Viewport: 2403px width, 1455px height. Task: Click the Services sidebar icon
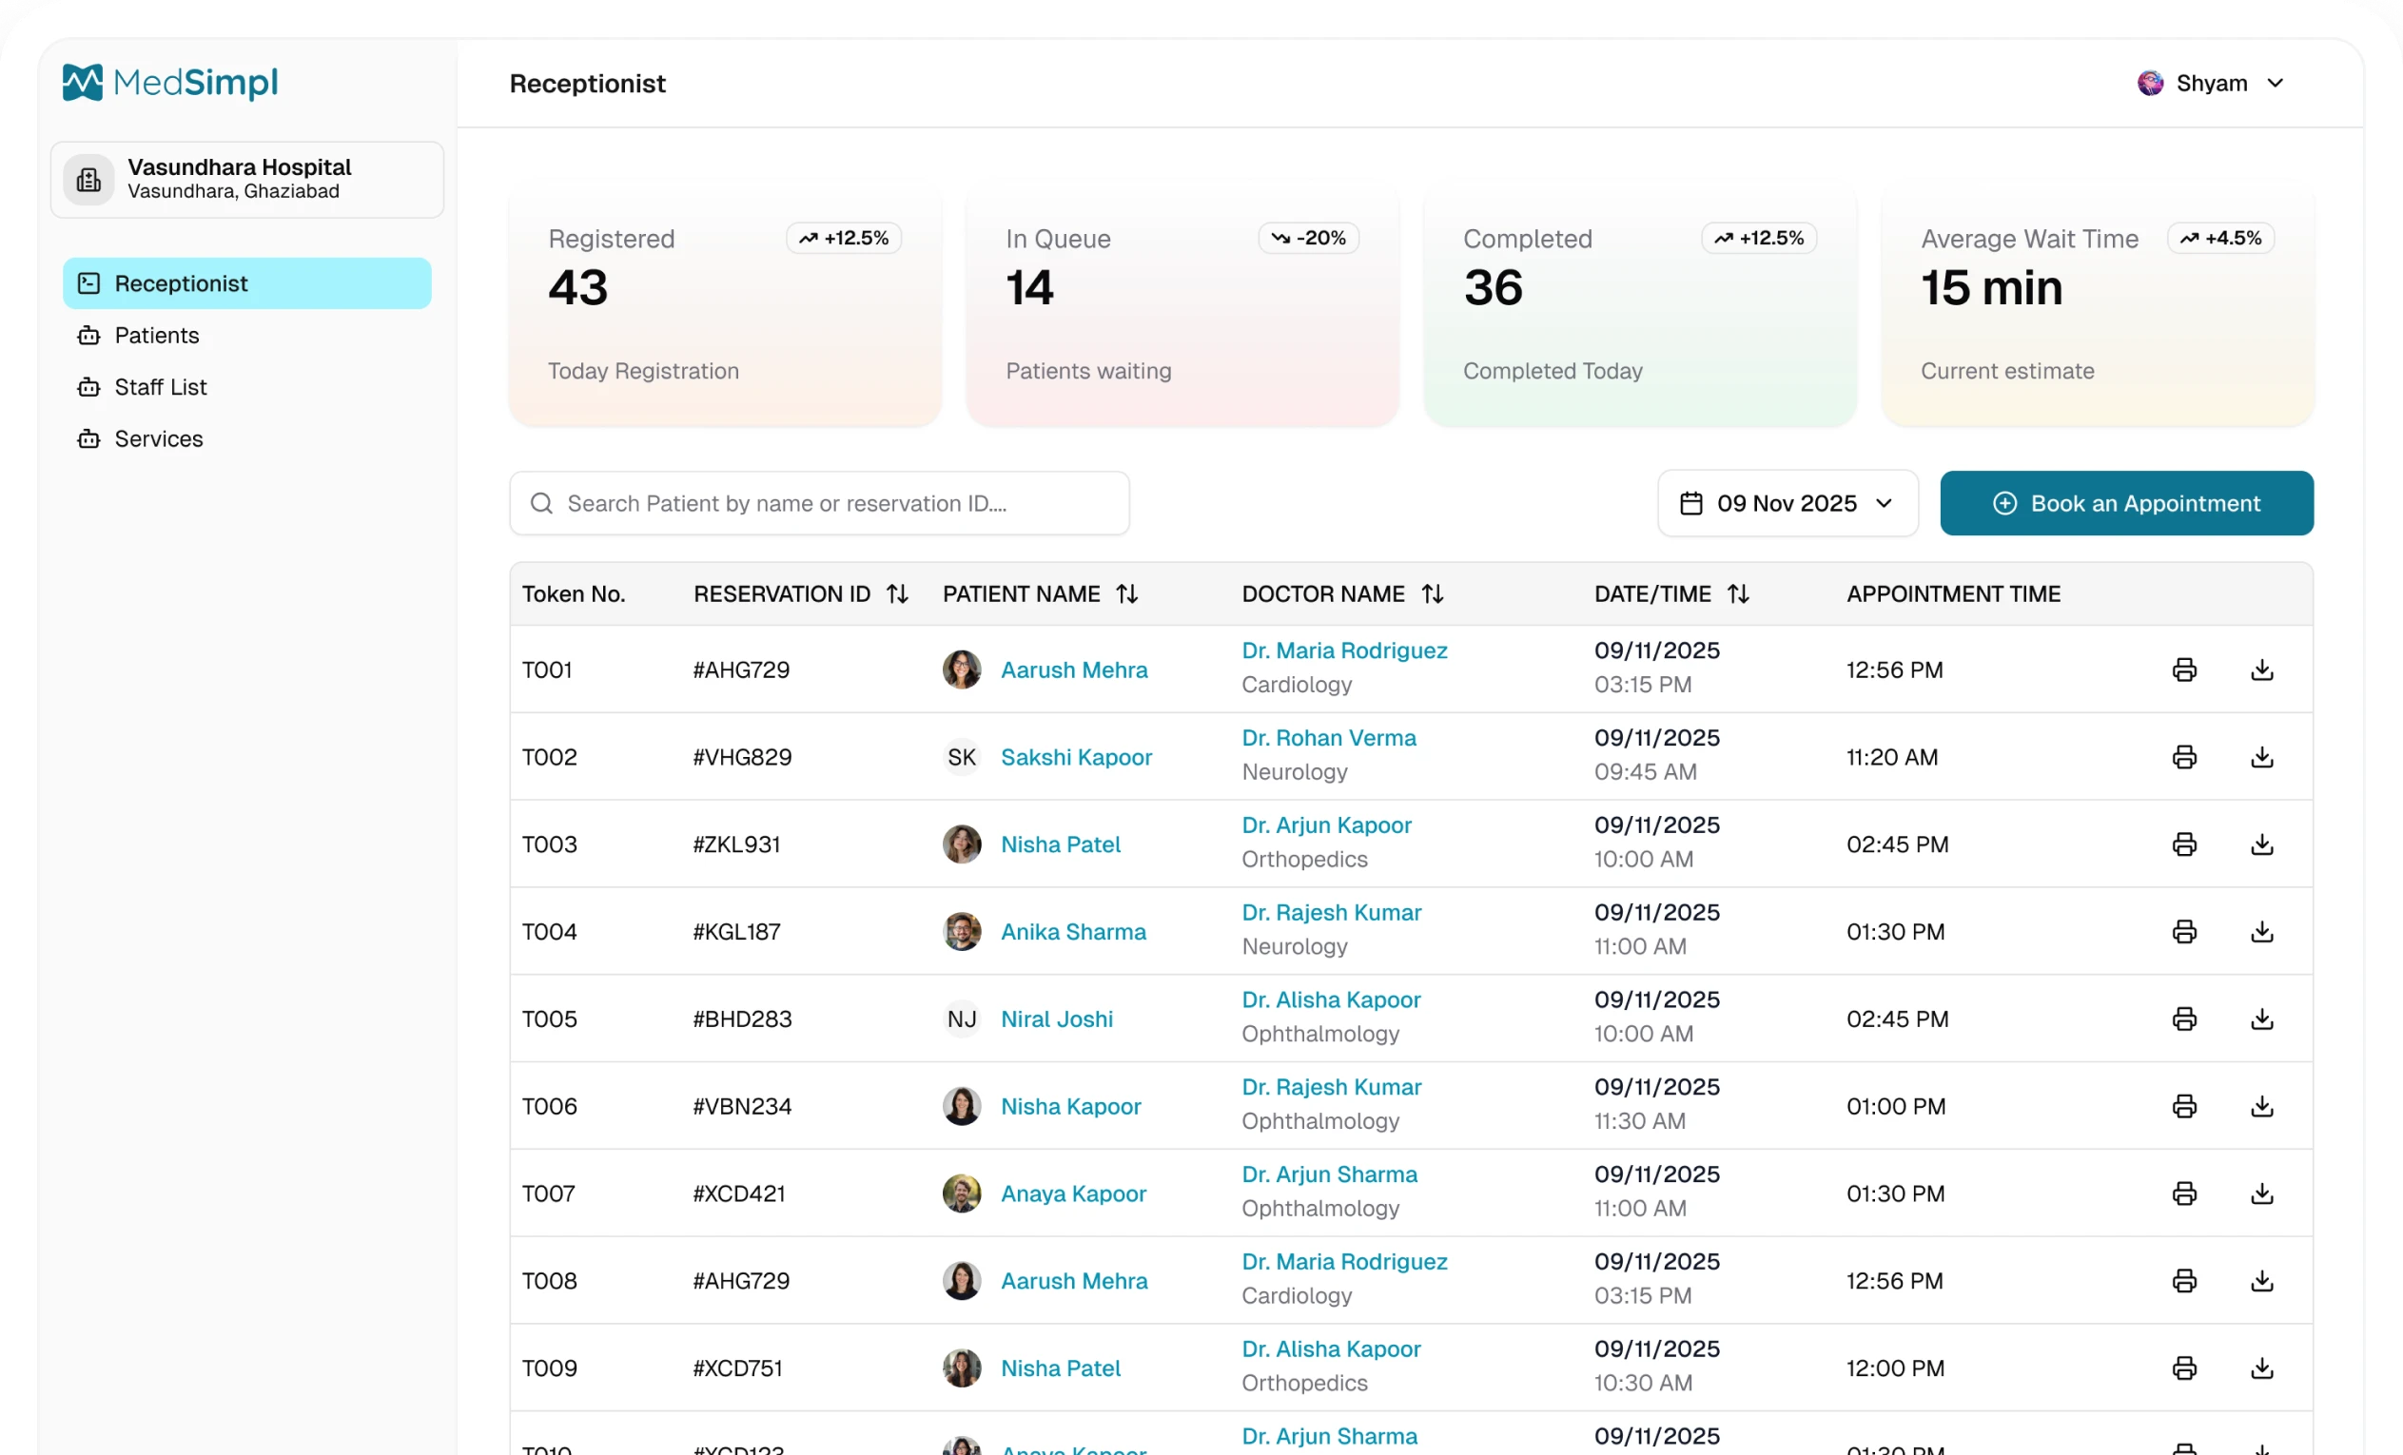(88, 438)
